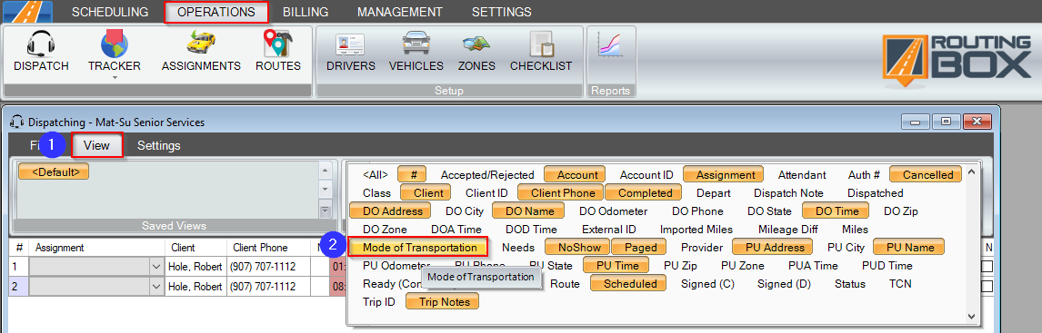Select the <Default> saved view
This screenshot has width=1042, height=333.
[x=54, y=171]
